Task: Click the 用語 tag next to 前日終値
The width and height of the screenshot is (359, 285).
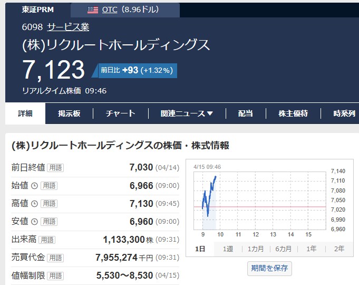Action: click(x=55, y=168)
